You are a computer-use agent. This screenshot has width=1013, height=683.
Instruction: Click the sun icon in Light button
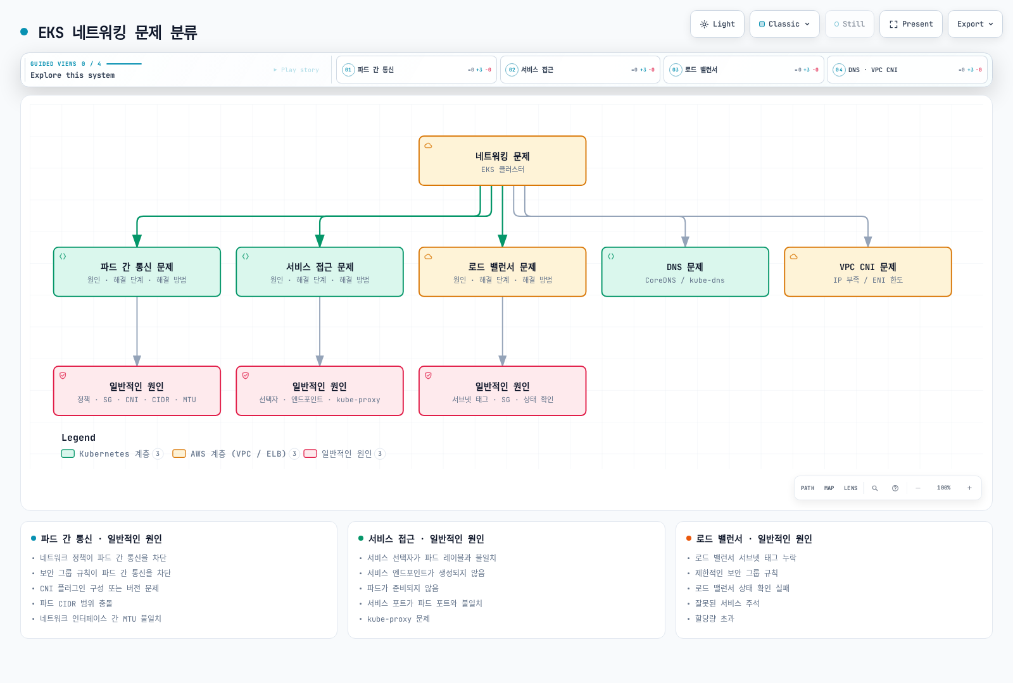pos(704,24)
